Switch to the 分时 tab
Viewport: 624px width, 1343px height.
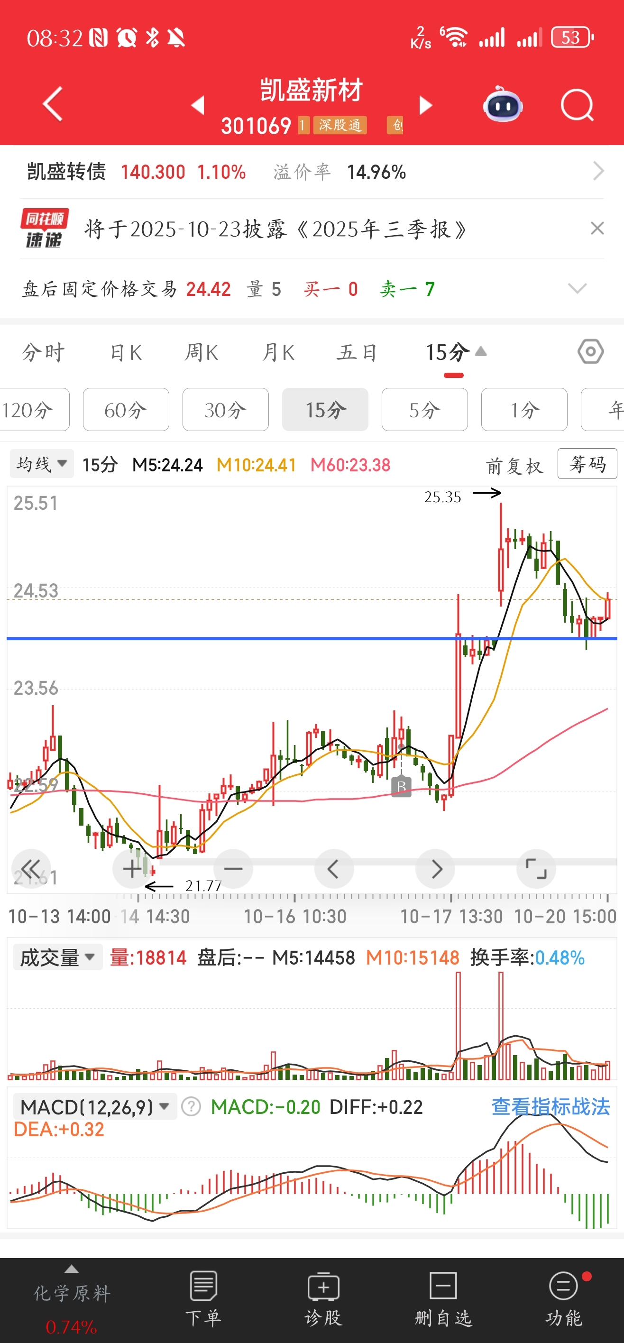point(43,353)
